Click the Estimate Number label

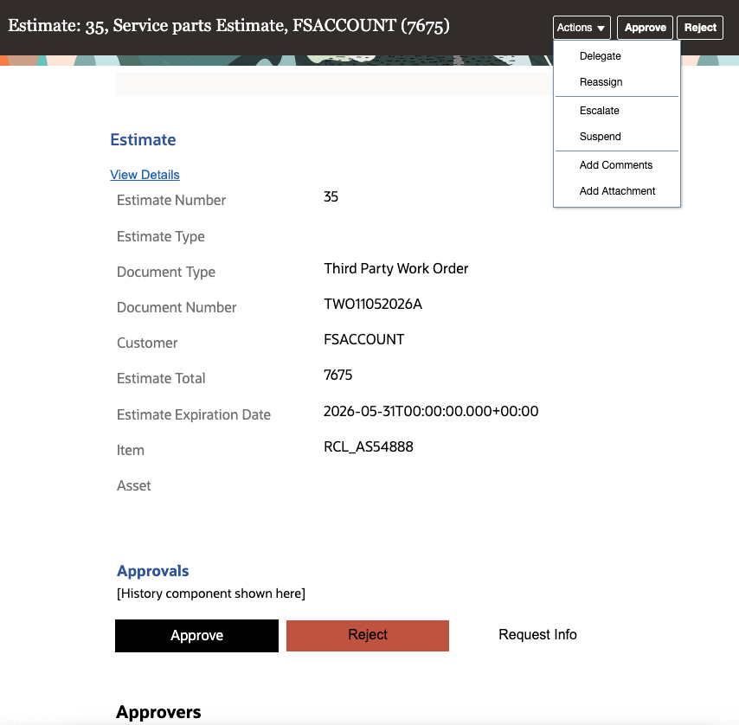click(171, 200)
